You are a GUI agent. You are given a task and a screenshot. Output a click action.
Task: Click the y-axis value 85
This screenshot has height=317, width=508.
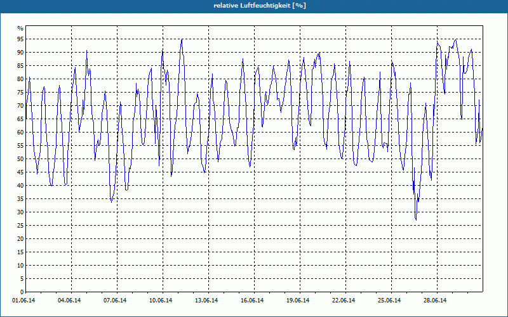point(20,66)
